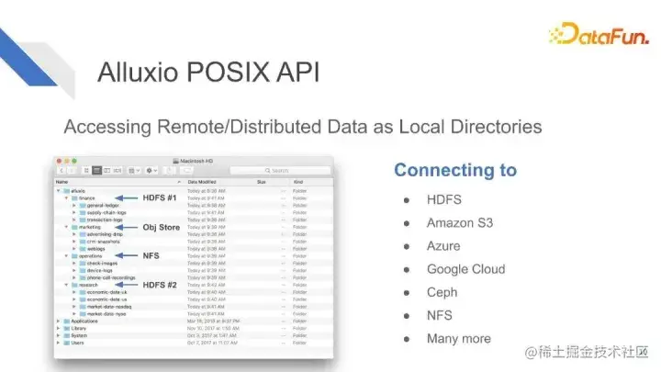
Task: Click the phone-call-recordings folder icon
Action: (83, 277)
